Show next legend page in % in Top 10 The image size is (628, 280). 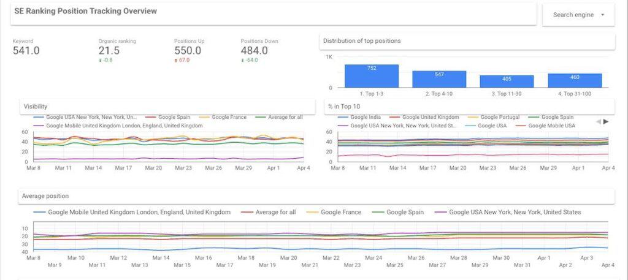[x=607, y=121]
